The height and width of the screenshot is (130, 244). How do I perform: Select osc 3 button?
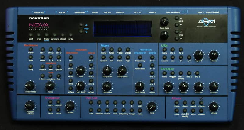tap(59, 50)
